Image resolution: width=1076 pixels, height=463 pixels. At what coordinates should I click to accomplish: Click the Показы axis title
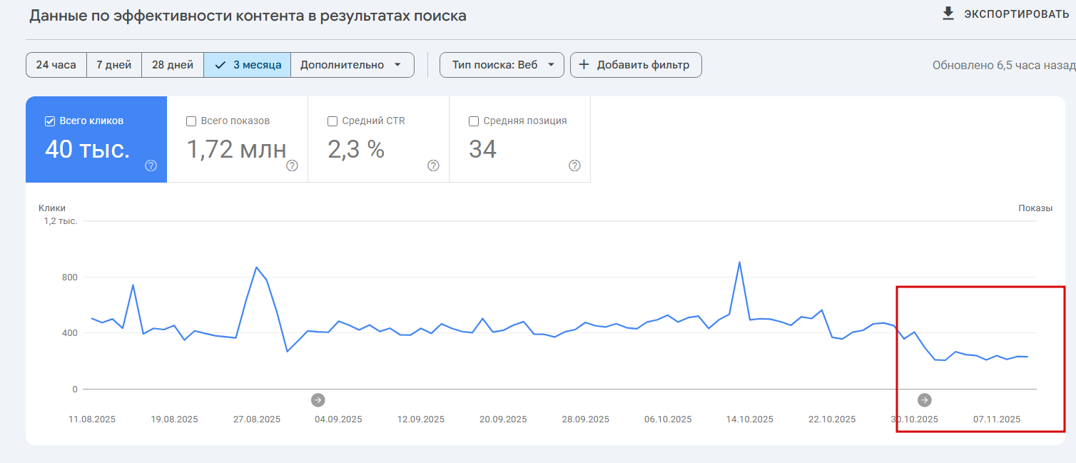(1035, 208)
